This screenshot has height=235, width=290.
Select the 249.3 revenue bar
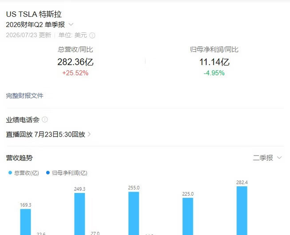click(x=80, y=214)
